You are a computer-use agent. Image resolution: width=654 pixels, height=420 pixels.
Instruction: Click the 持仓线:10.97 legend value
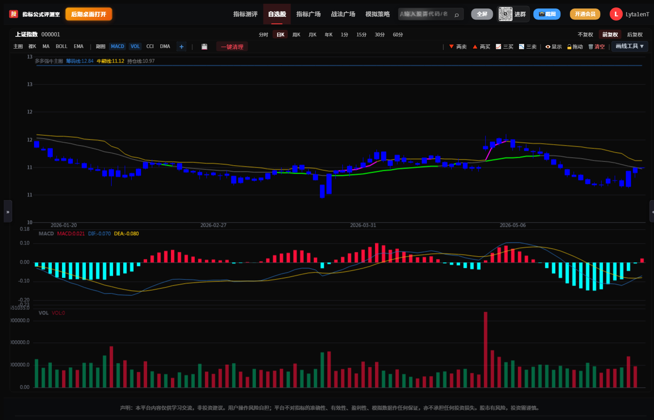(141, 61)
